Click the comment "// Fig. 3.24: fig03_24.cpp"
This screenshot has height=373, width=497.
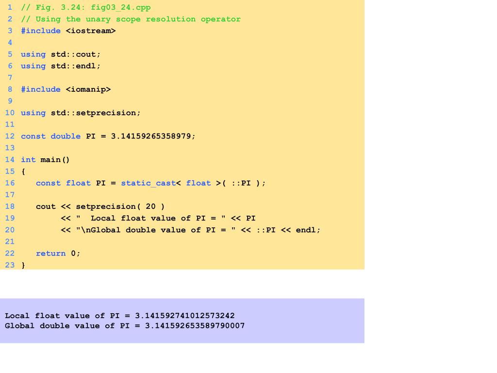85,7
